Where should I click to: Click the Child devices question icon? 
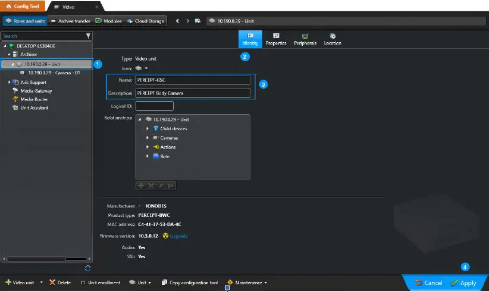point(156,128)
